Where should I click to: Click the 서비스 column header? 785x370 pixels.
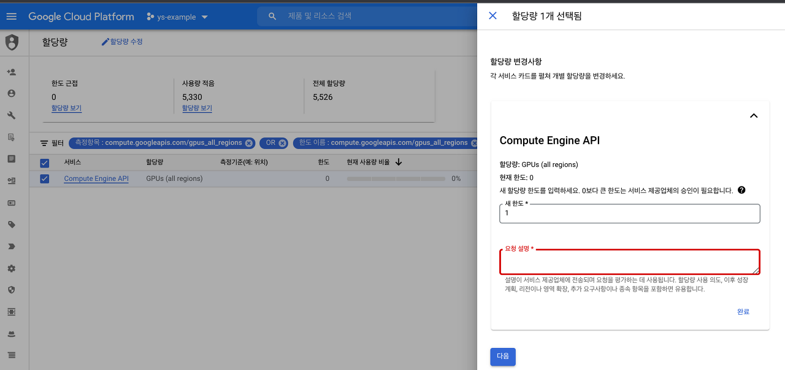(x=72, y=163)
